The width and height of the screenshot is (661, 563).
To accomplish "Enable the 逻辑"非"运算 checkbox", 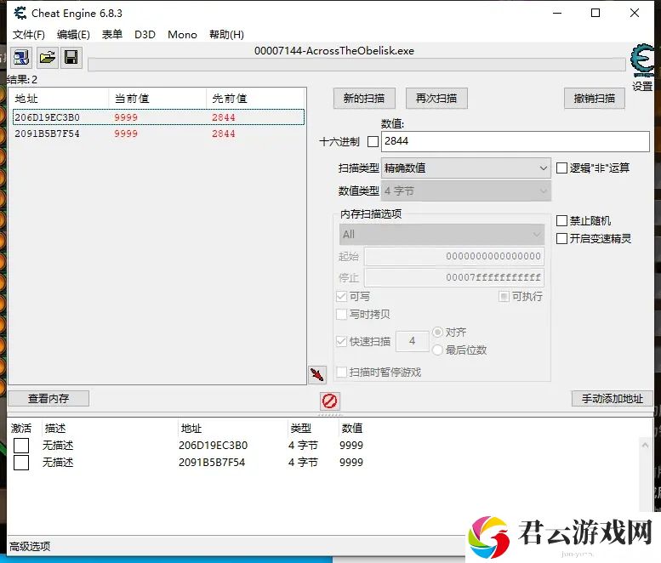I will [561, 168].
